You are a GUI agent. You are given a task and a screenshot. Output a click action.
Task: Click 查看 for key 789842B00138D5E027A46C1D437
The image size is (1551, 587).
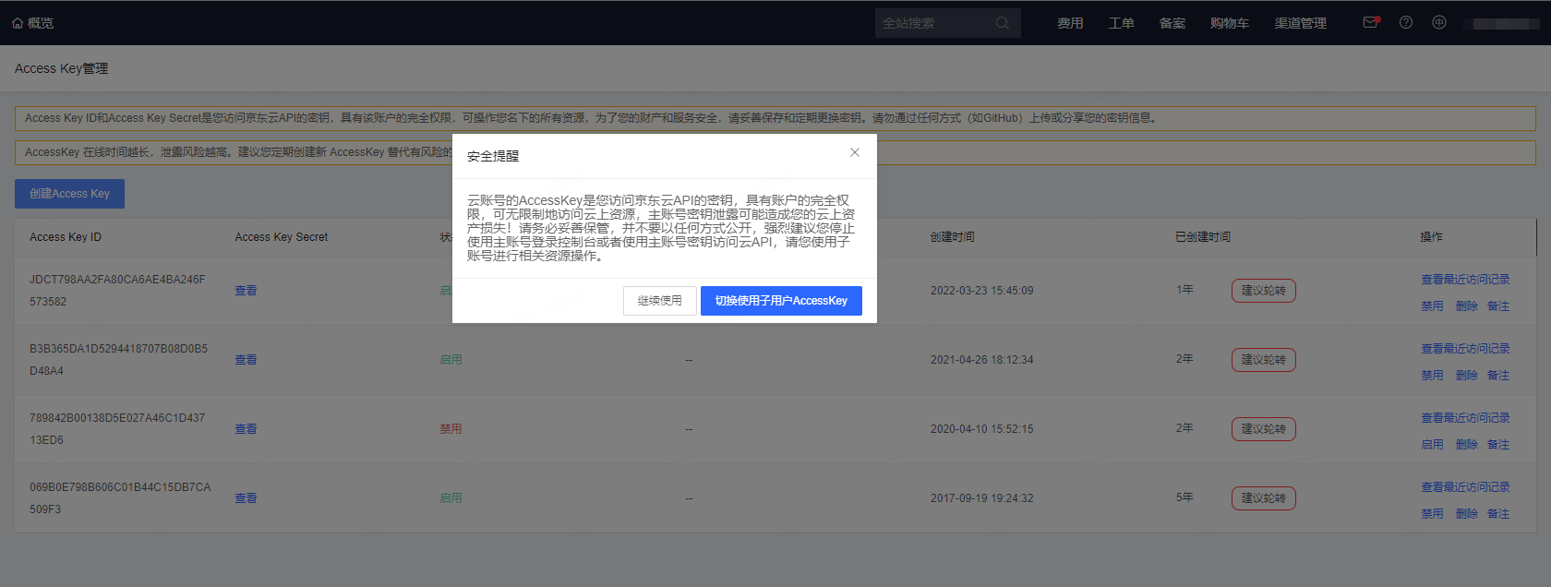pyautogui.click(x=246, y=429)
